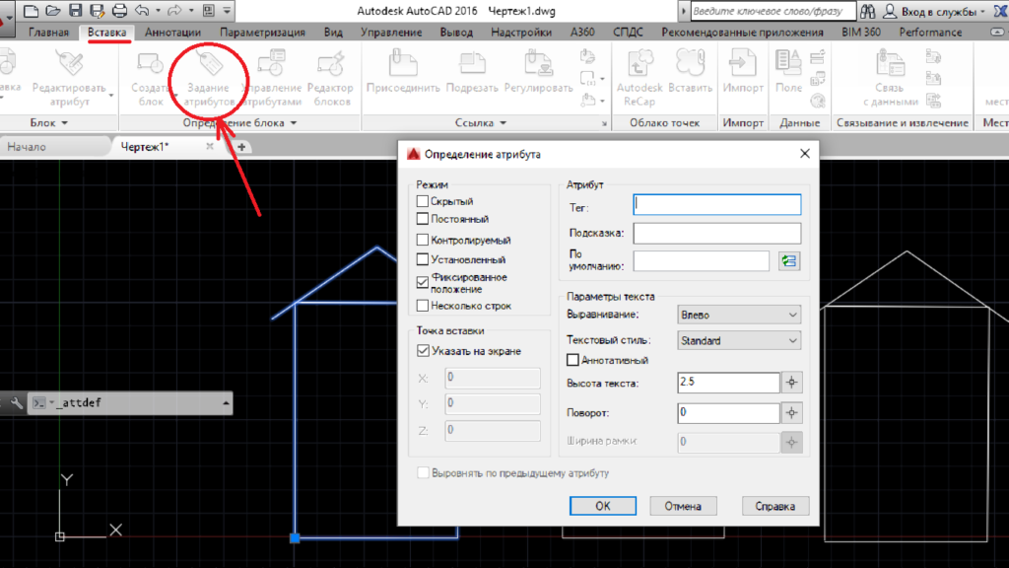Open the Выравнивание dropdown
Viewport: 1009px width, 568px height.
(739, 315)
